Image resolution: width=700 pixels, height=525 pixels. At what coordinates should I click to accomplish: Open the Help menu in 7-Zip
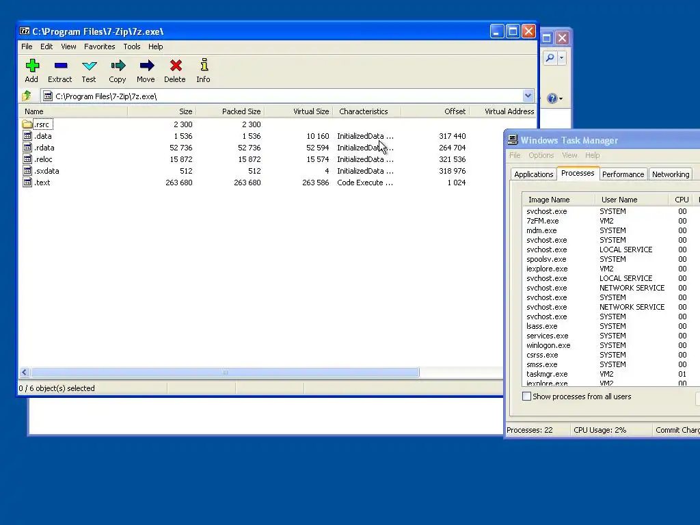155,46
